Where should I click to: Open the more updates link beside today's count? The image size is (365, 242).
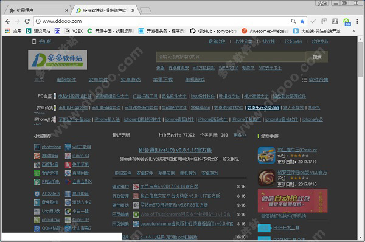pyautogui.click(x=240, y=135)
